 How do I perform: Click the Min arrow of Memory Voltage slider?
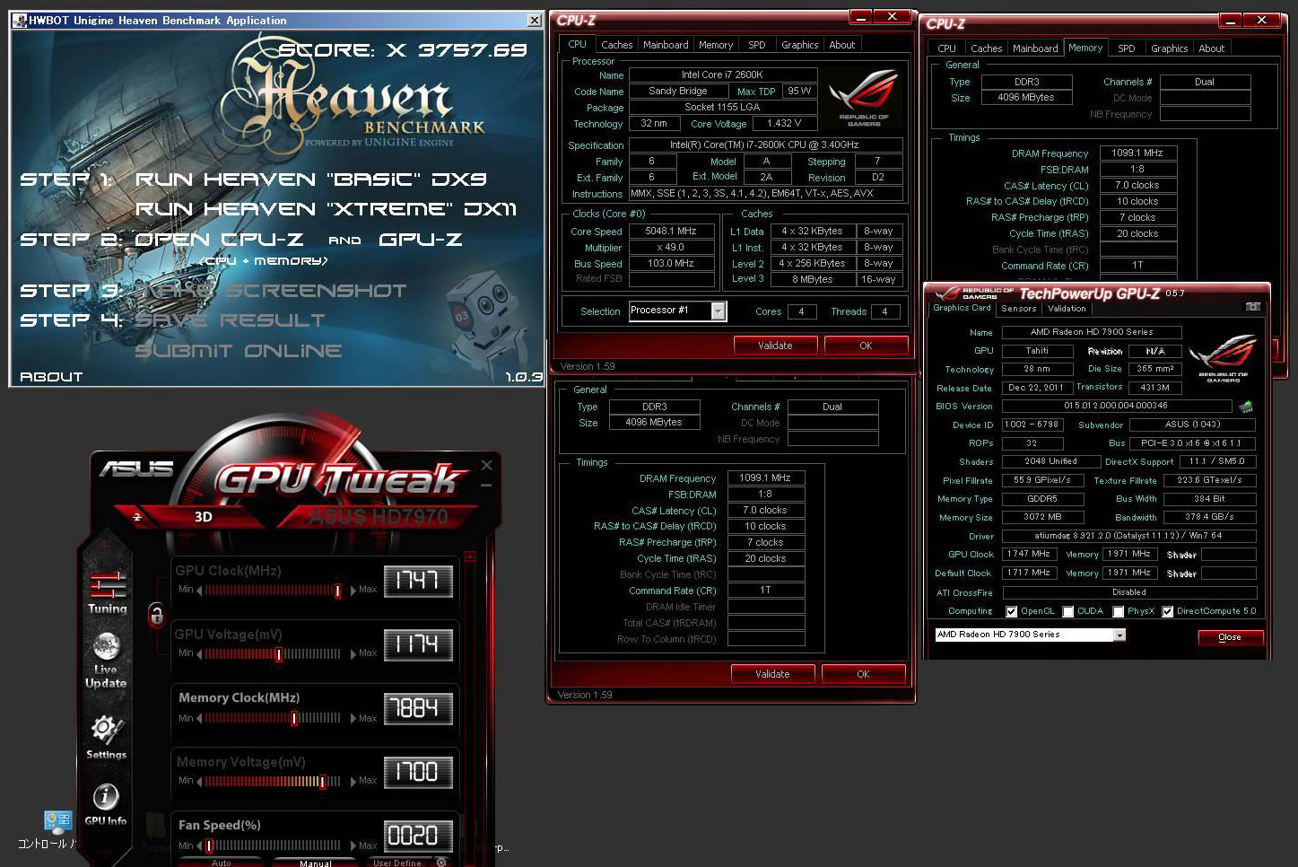coord(199,781)
